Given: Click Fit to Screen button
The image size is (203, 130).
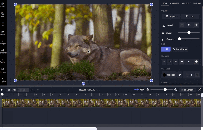Looking at the screenshot, I should [187, 90].
